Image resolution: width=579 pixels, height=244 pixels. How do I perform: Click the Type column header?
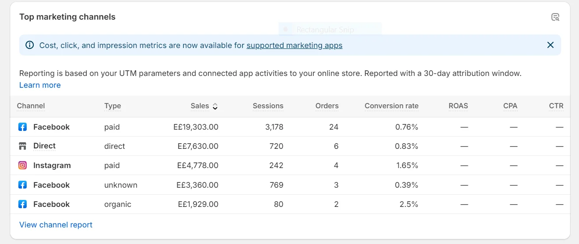click(112, 106)
